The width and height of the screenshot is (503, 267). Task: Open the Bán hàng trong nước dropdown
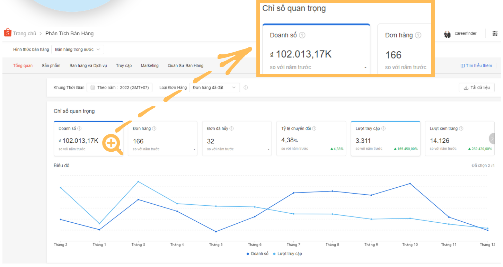77,50
